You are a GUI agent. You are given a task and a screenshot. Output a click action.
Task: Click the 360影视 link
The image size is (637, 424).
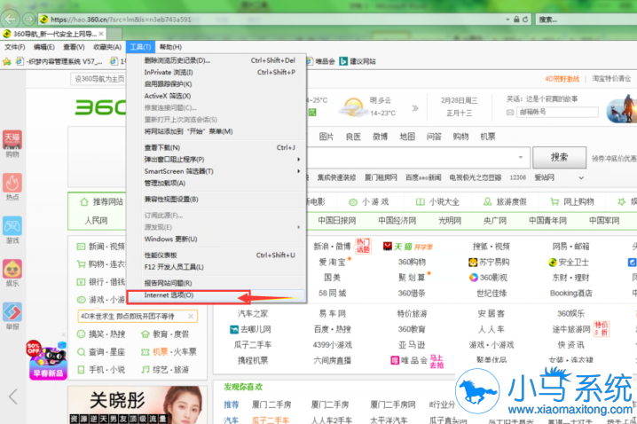tap(488, 278)
